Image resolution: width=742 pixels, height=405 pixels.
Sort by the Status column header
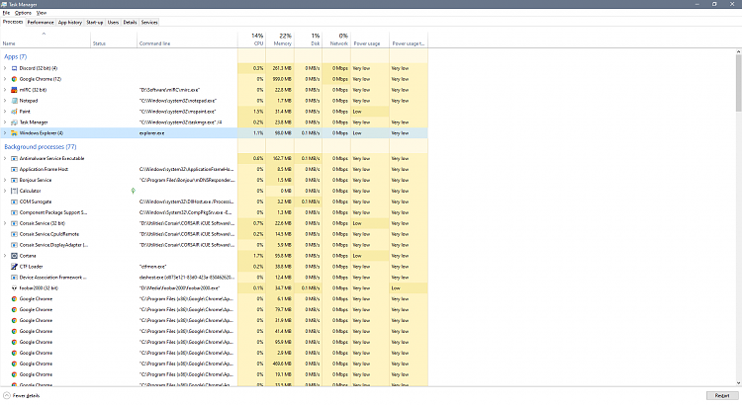tap(114, 40)
